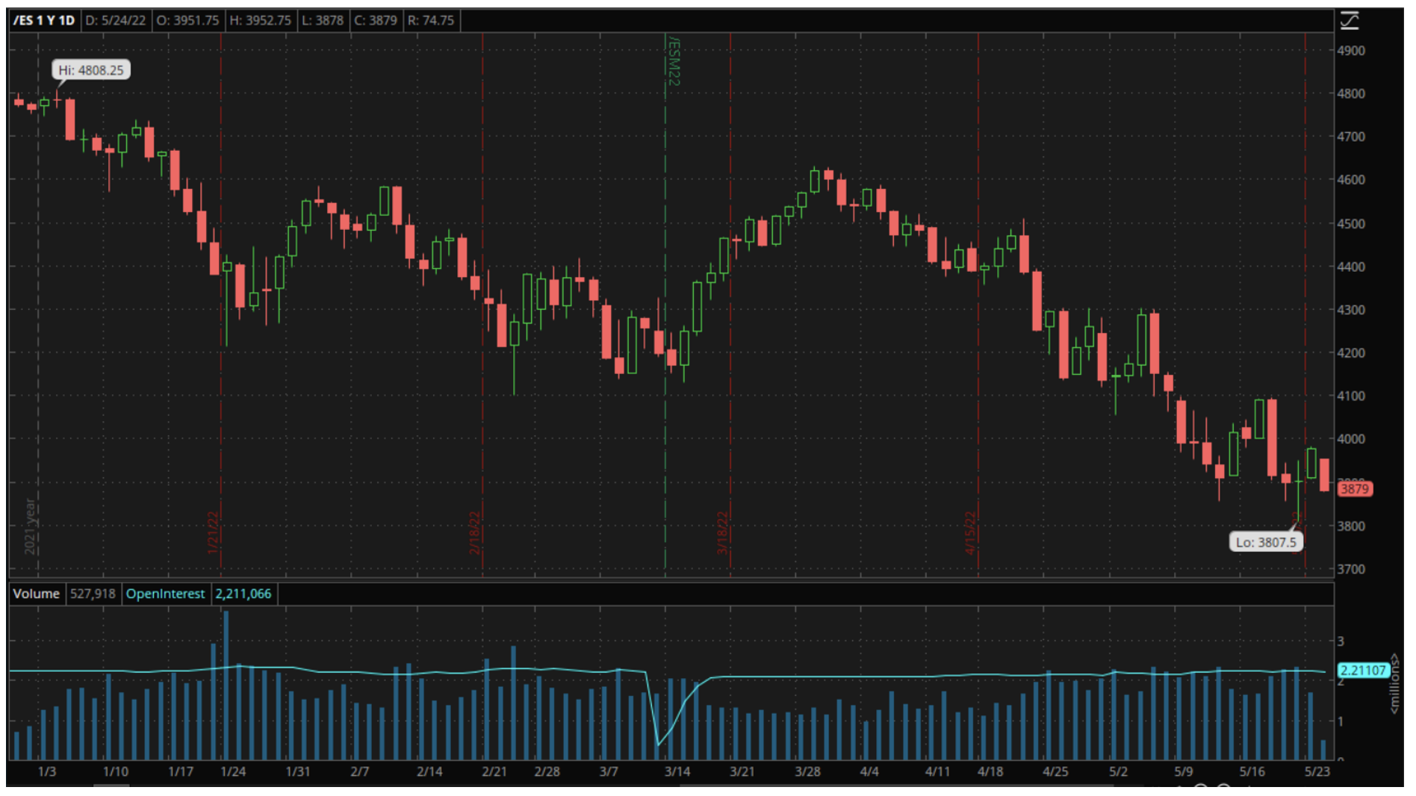Click the 4/11 date axis label

tap(937, 771)
